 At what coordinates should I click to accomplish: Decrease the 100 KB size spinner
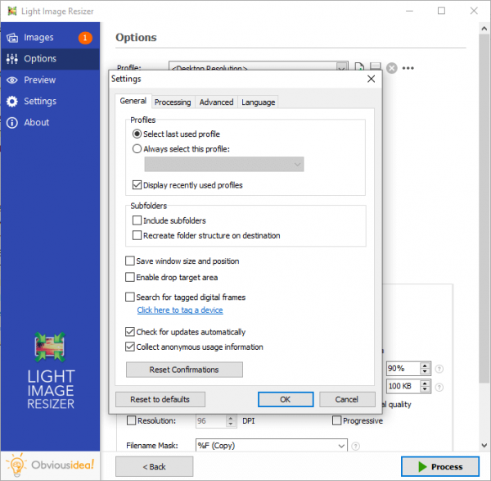click(425, 389)
